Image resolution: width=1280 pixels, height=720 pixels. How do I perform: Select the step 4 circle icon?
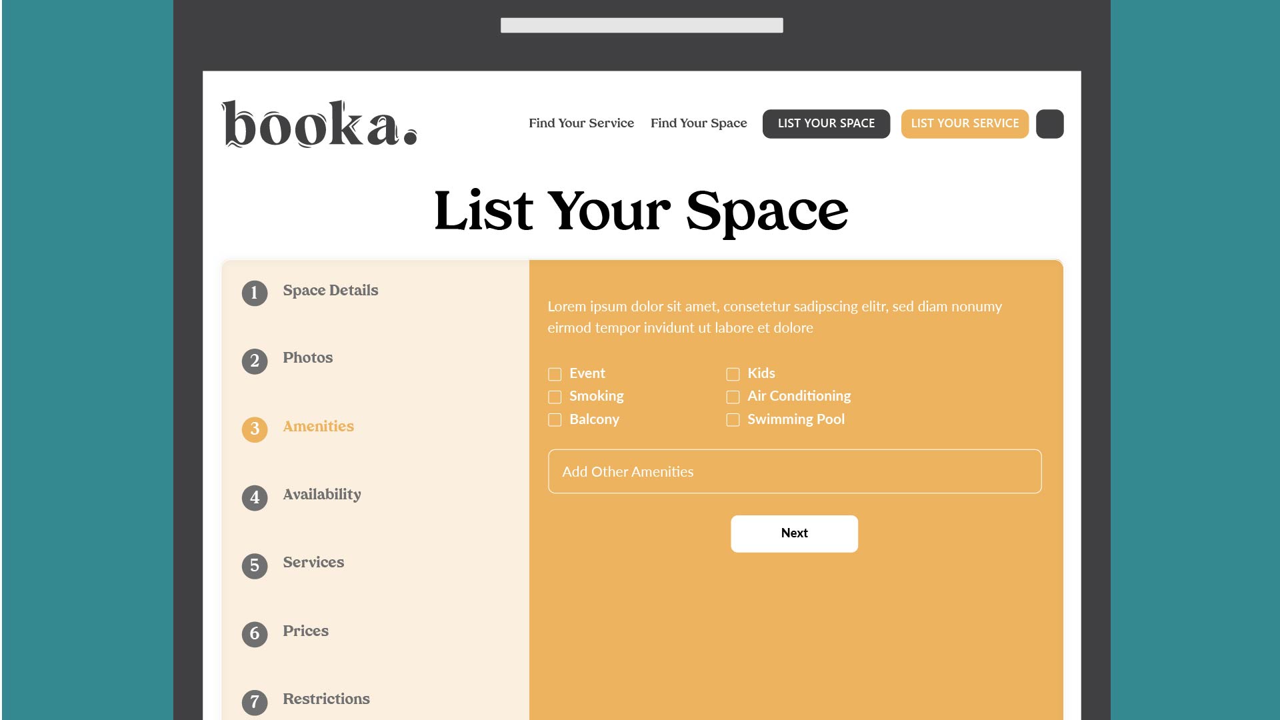point(255,498)
